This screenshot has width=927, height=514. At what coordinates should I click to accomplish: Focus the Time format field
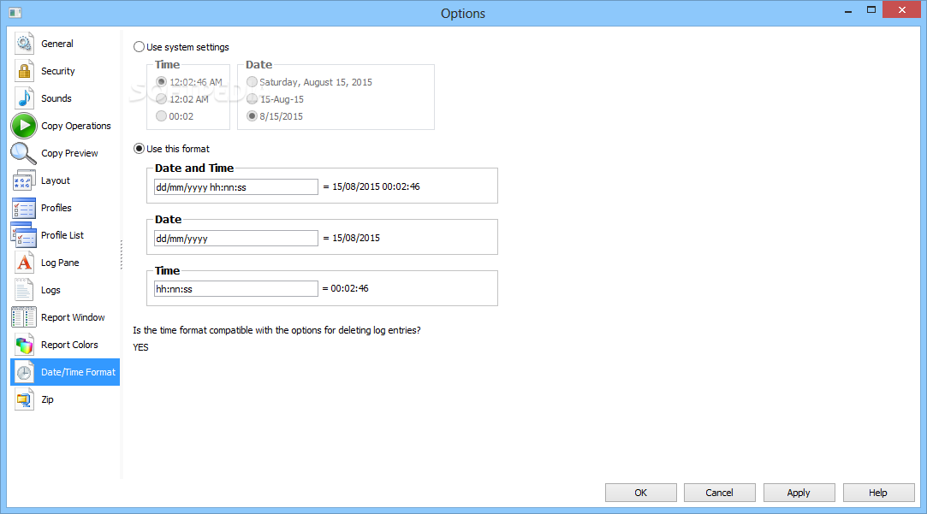[x=236, y=289]
